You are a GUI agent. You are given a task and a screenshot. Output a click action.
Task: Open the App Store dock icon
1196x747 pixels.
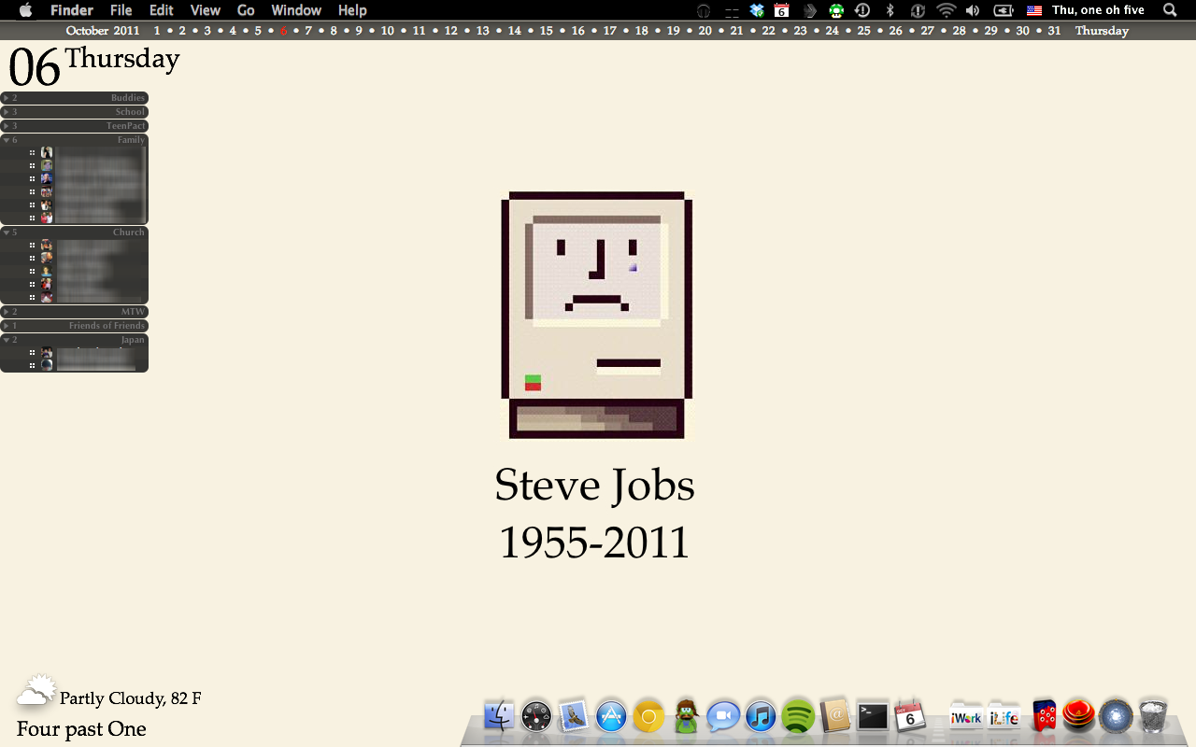pyautogui.click(x=611, y=717)
